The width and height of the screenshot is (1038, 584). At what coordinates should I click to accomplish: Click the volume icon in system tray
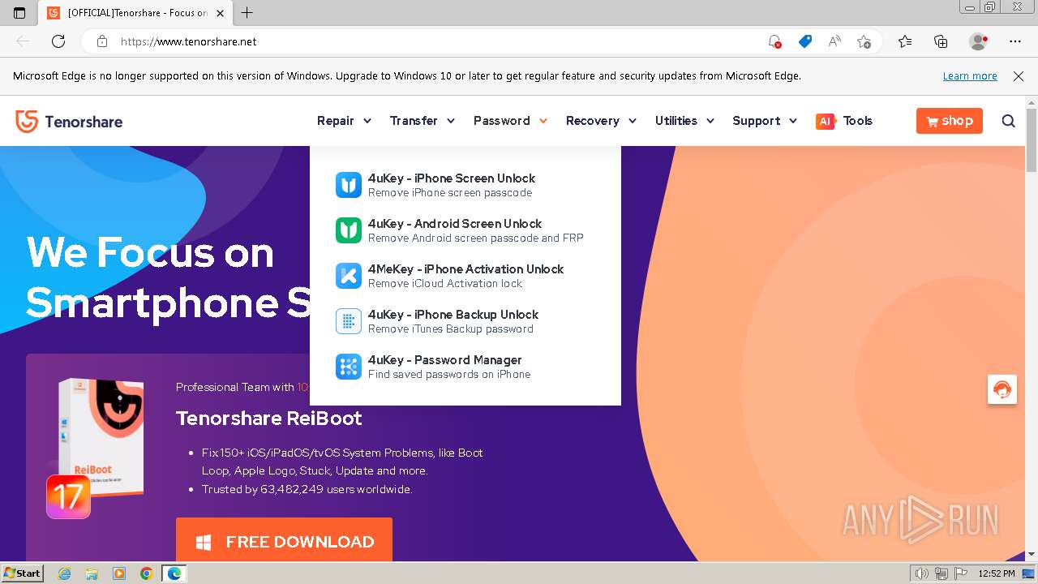tap(921, 573)
